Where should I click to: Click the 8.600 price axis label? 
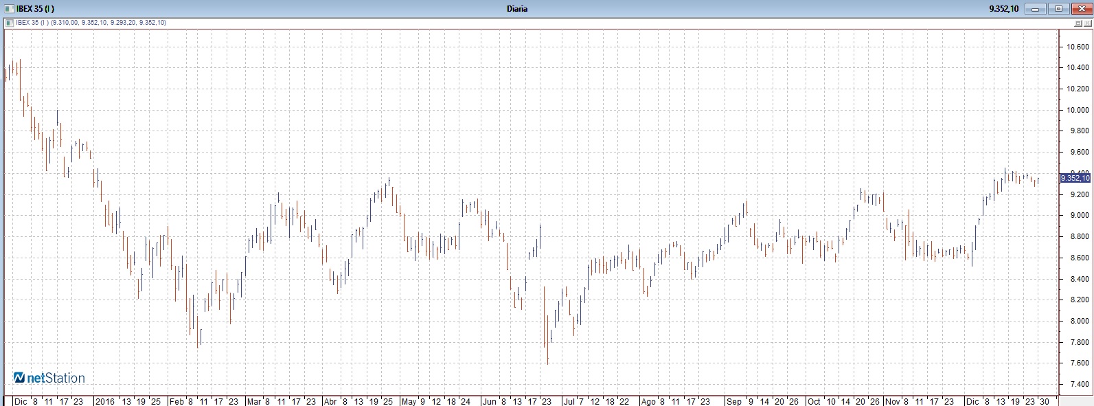1080,258
